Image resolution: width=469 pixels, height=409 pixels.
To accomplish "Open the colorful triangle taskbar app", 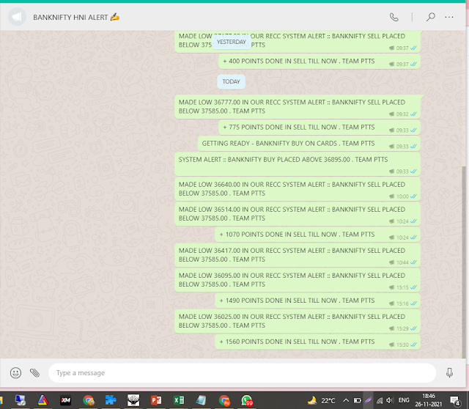I will pos(43,400).
